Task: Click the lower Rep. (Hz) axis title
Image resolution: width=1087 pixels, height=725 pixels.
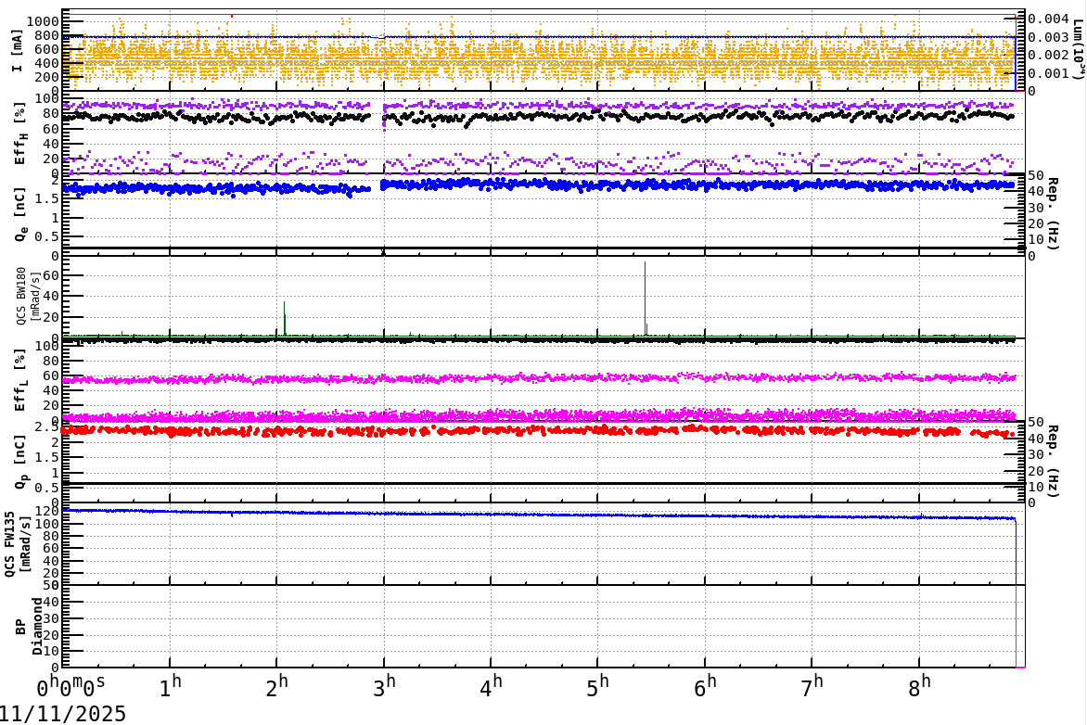Action: [1054, 461]
